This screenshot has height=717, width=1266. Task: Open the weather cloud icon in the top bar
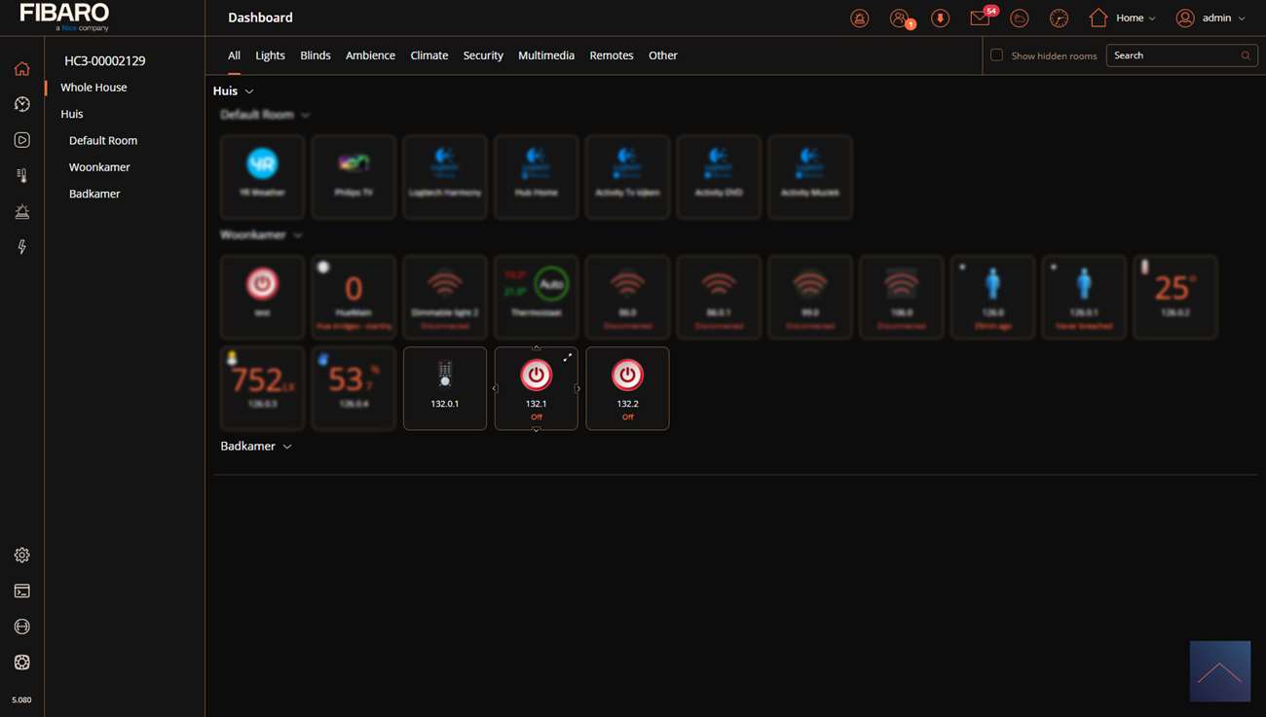pos(1020,18)
